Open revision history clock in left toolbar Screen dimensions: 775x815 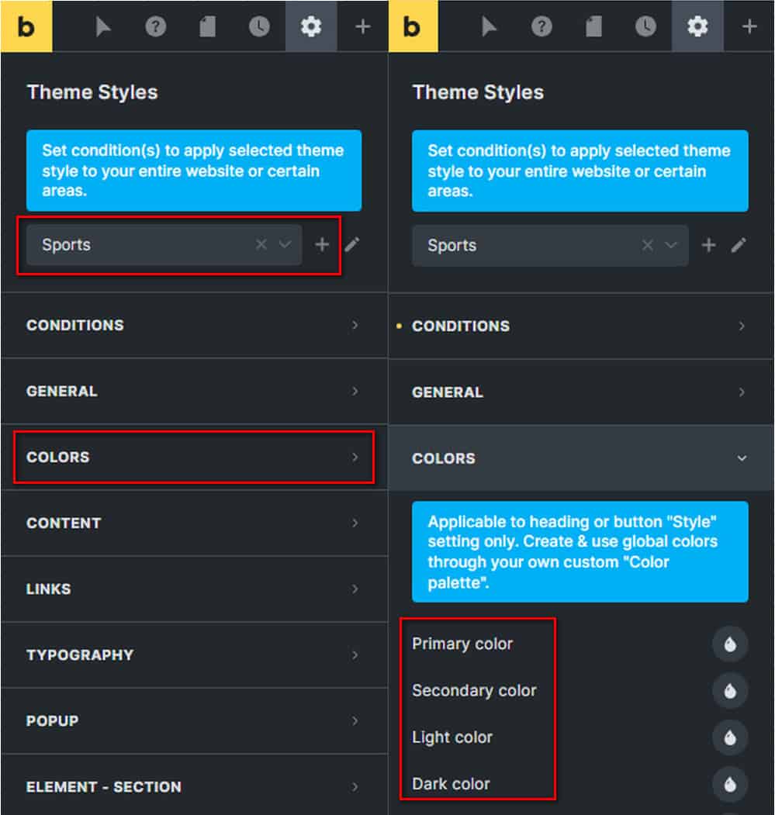[259, 26]
